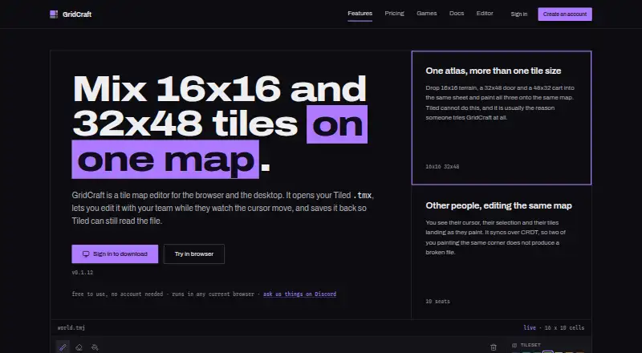Click the GridCraft brand name
642x353 pixels.
77,14
